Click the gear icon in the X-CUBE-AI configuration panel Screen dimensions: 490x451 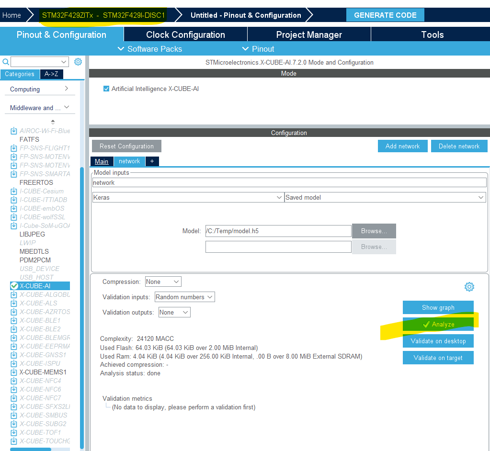coord(469,286)
